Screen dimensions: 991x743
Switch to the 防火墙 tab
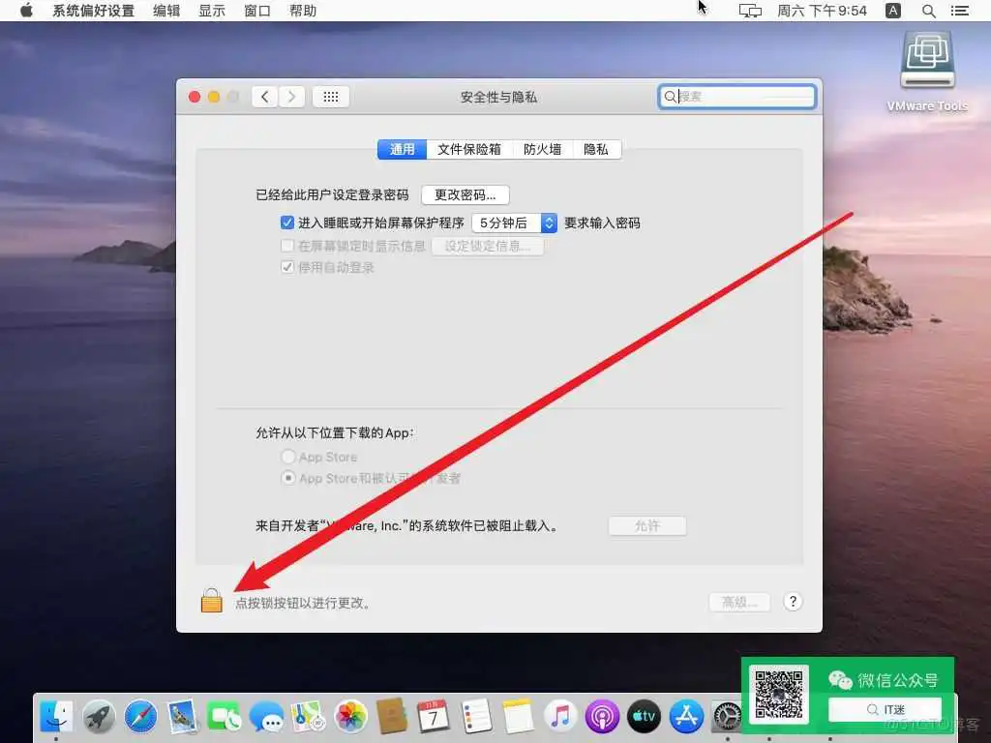(x=543, y=149)
